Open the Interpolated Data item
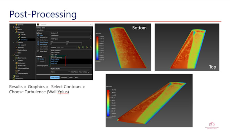 coord(23,68)
